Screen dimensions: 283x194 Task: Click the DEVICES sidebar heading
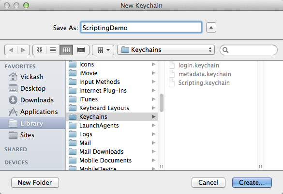click(16, 162)
